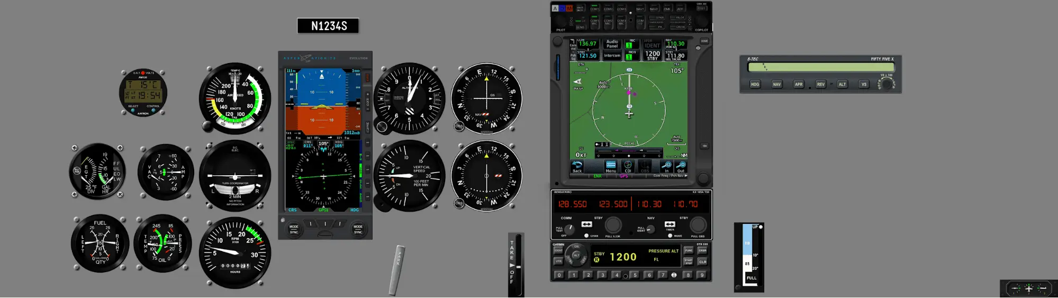Click the GTN blue volume slider
The width and height of the screenshot is (1058, 298).
coord(557,67)
